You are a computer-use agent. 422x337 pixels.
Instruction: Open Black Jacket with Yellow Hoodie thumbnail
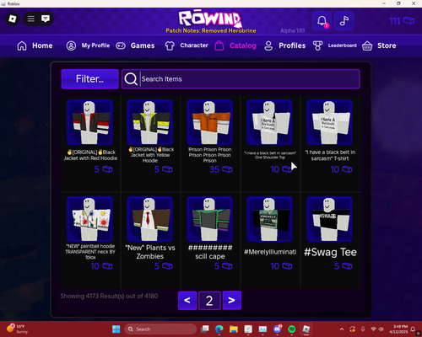[149, 122]
